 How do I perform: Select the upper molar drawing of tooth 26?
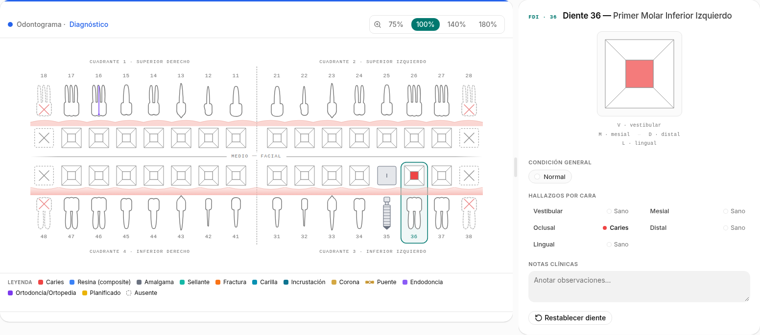coord(414,101)
